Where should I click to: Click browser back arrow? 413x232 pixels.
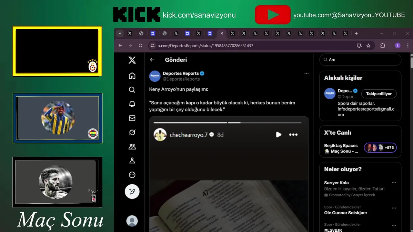pos(120,46)
